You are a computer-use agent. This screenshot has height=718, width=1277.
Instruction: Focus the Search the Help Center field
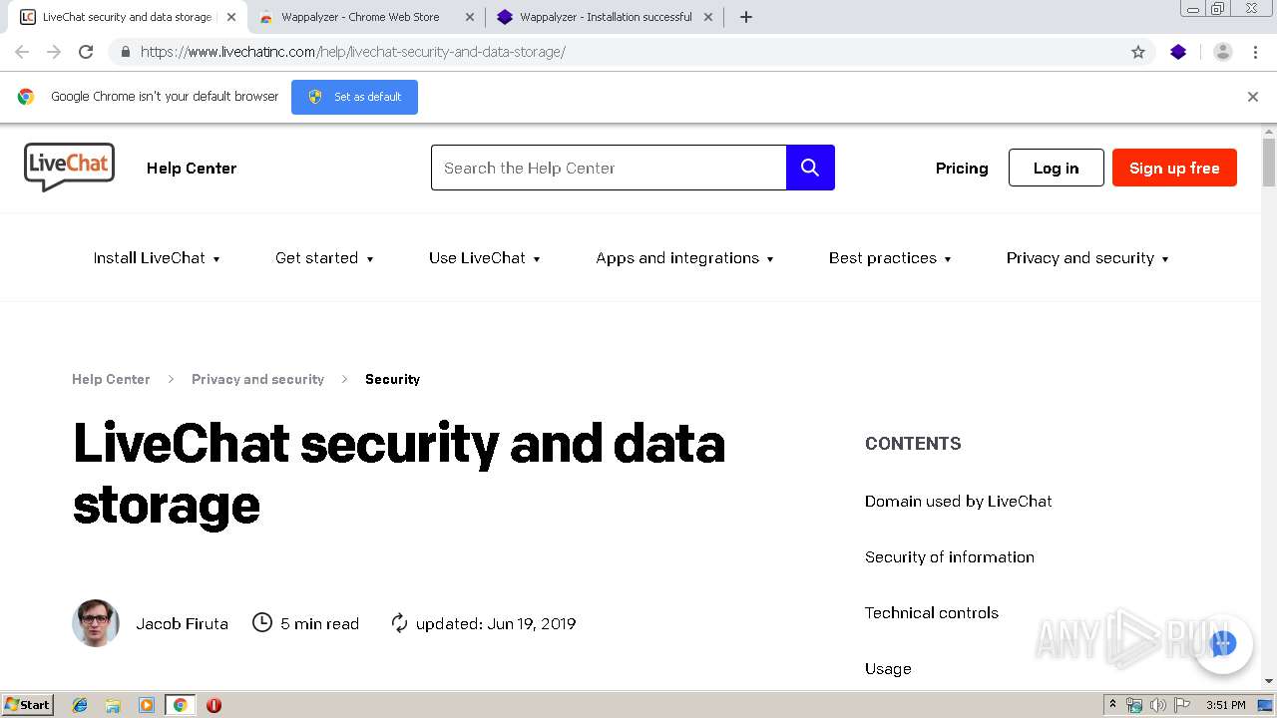(609, 168)
